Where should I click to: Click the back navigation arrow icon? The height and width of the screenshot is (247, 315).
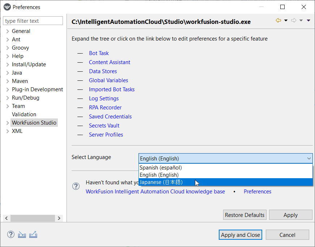(278, 20)
